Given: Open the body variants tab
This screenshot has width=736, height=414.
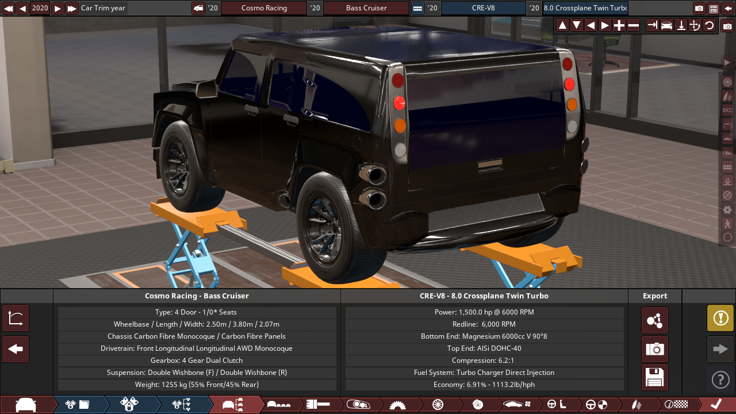Looking at the screenshot, I should [279, 405].
